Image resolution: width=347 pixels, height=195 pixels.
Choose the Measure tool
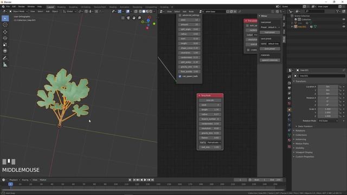click(x=5, y=64)
